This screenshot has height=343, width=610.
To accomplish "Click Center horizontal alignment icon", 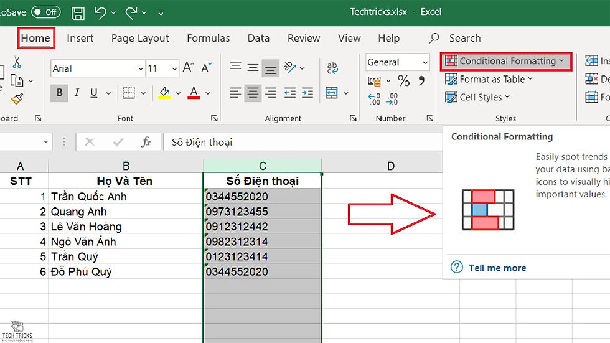I will click(x=253, y=93).
